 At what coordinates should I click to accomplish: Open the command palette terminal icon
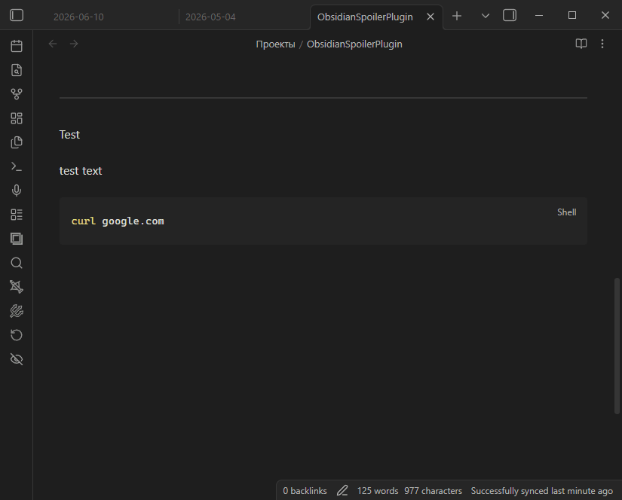(17, 166)
